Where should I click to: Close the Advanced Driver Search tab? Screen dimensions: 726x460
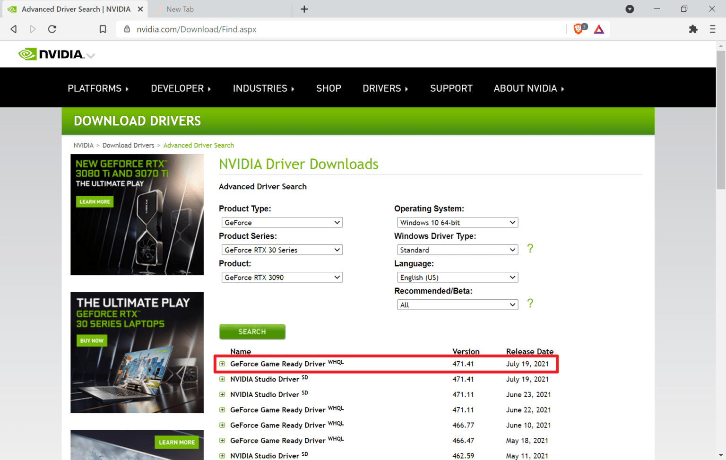(140, 9)
